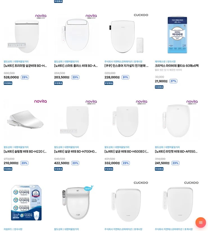Open the 크리넥스 마이비데 물티슈 60매x6팩 title

point(177,66)
